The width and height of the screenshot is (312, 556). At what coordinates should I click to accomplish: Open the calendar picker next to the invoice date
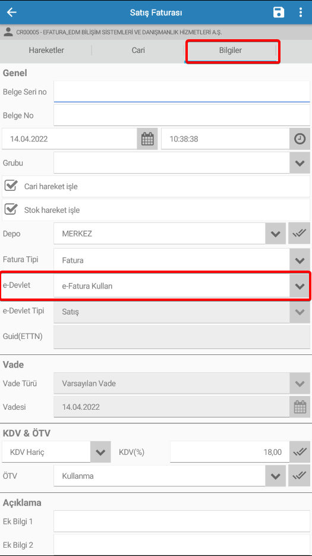click(x=147, y=139)
